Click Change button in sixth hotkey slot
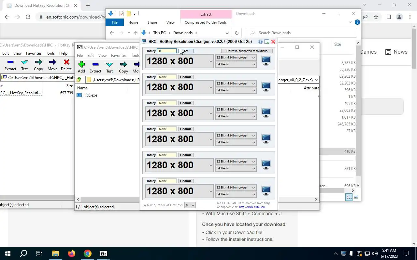This screenshot has height=260, width=417. click(186, 181)
